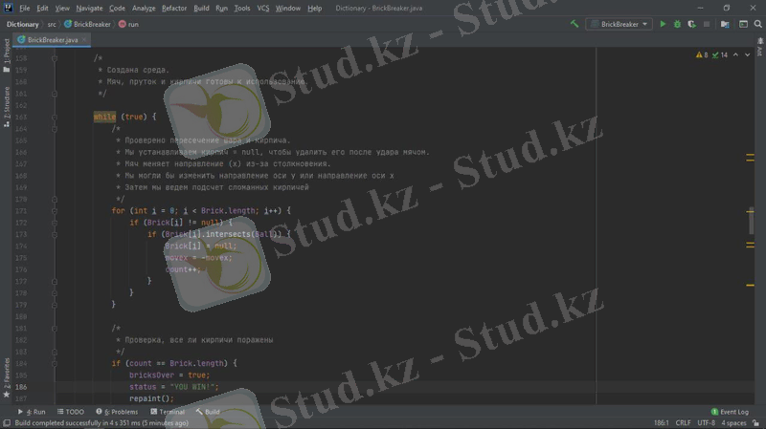Screen dimensions: 766x429
Task: Open Search Everywhere magnifier icon
Action: pos(757,24)
